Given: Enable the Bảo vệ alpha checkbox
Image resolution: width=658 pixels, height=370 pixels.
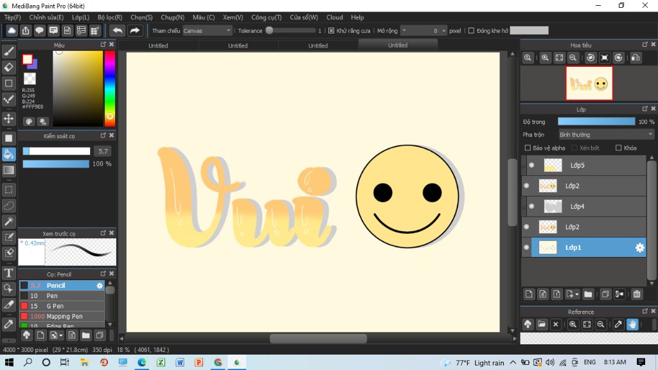Looking at the screenshot, I should tap(528, 148).
